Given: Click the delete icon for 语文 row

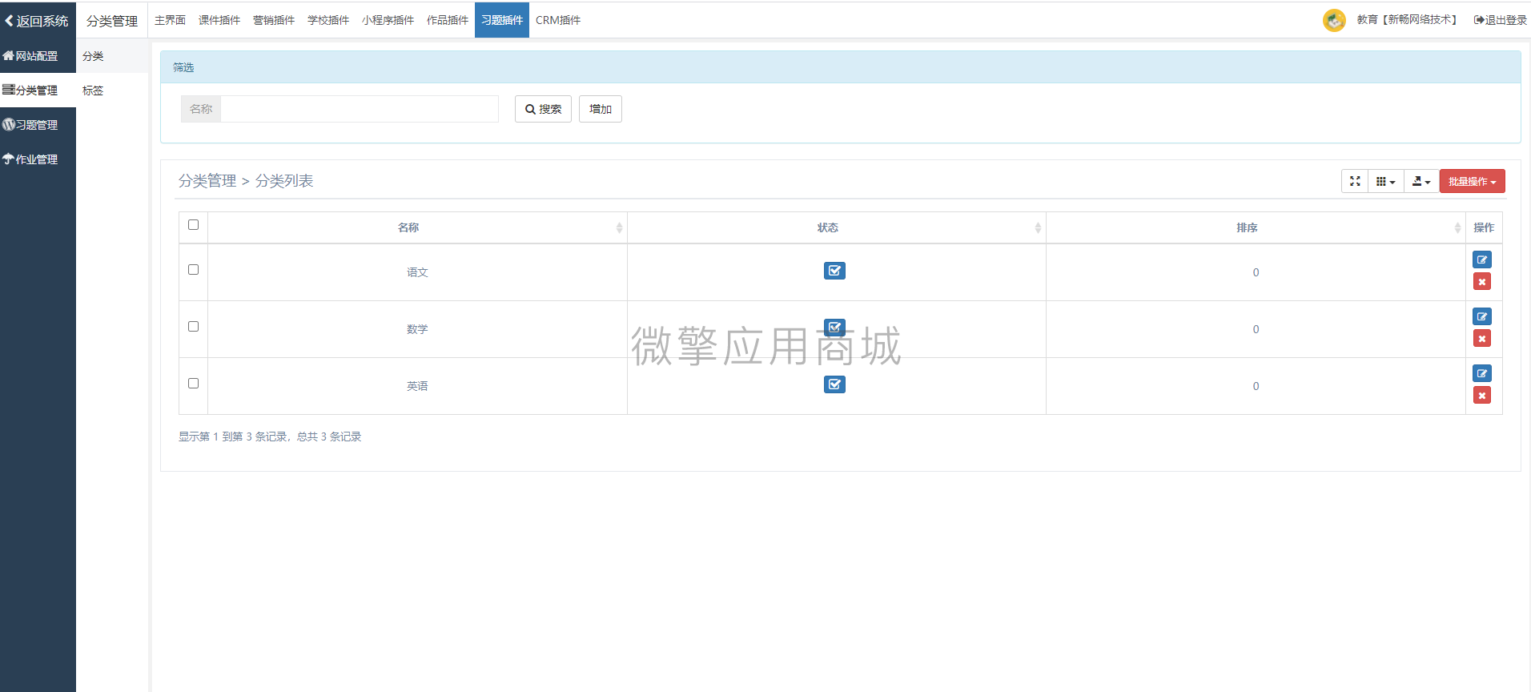Looking at the screenshot, I should tap(1482, 282).
